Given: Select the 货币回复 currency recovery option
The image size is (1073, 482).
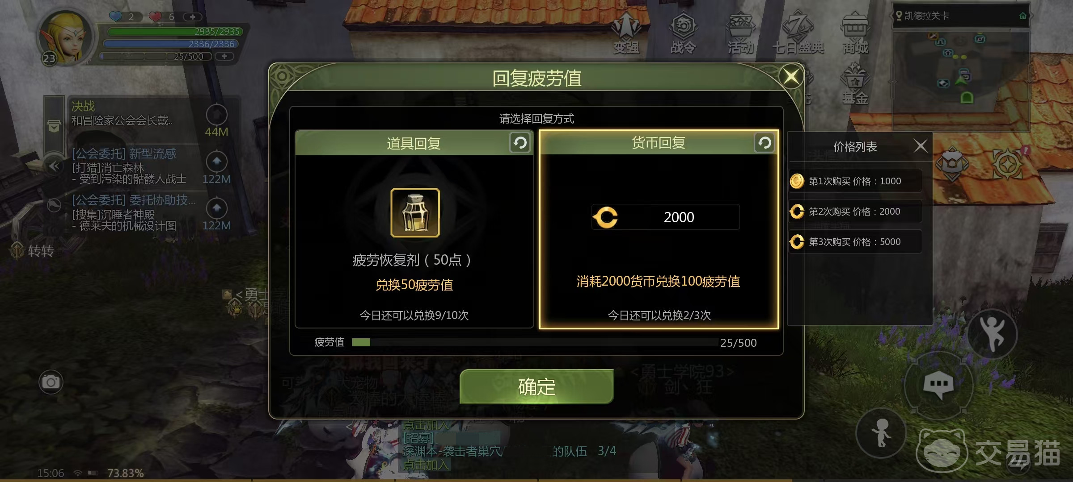Looking at the screenshot, I should pyautogui.click(x=659, y=229).
